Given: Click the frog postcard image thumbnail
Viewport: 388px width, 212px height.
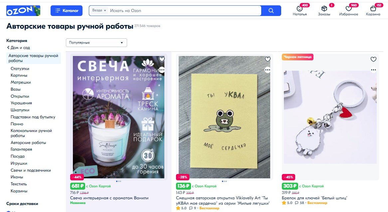Looking at the screenshot, I should (224, 117).
